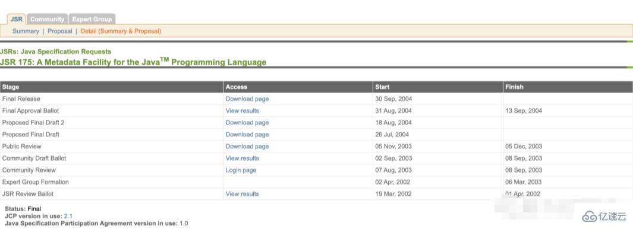
Task: Open Download page for Proposed Final Draft 2
Action: click(247, 123)
